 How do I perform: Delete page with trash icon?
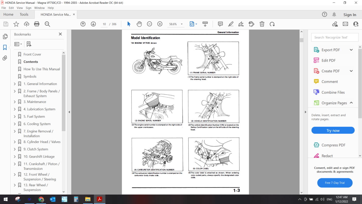pyautogui.click(x=262, y=24)
